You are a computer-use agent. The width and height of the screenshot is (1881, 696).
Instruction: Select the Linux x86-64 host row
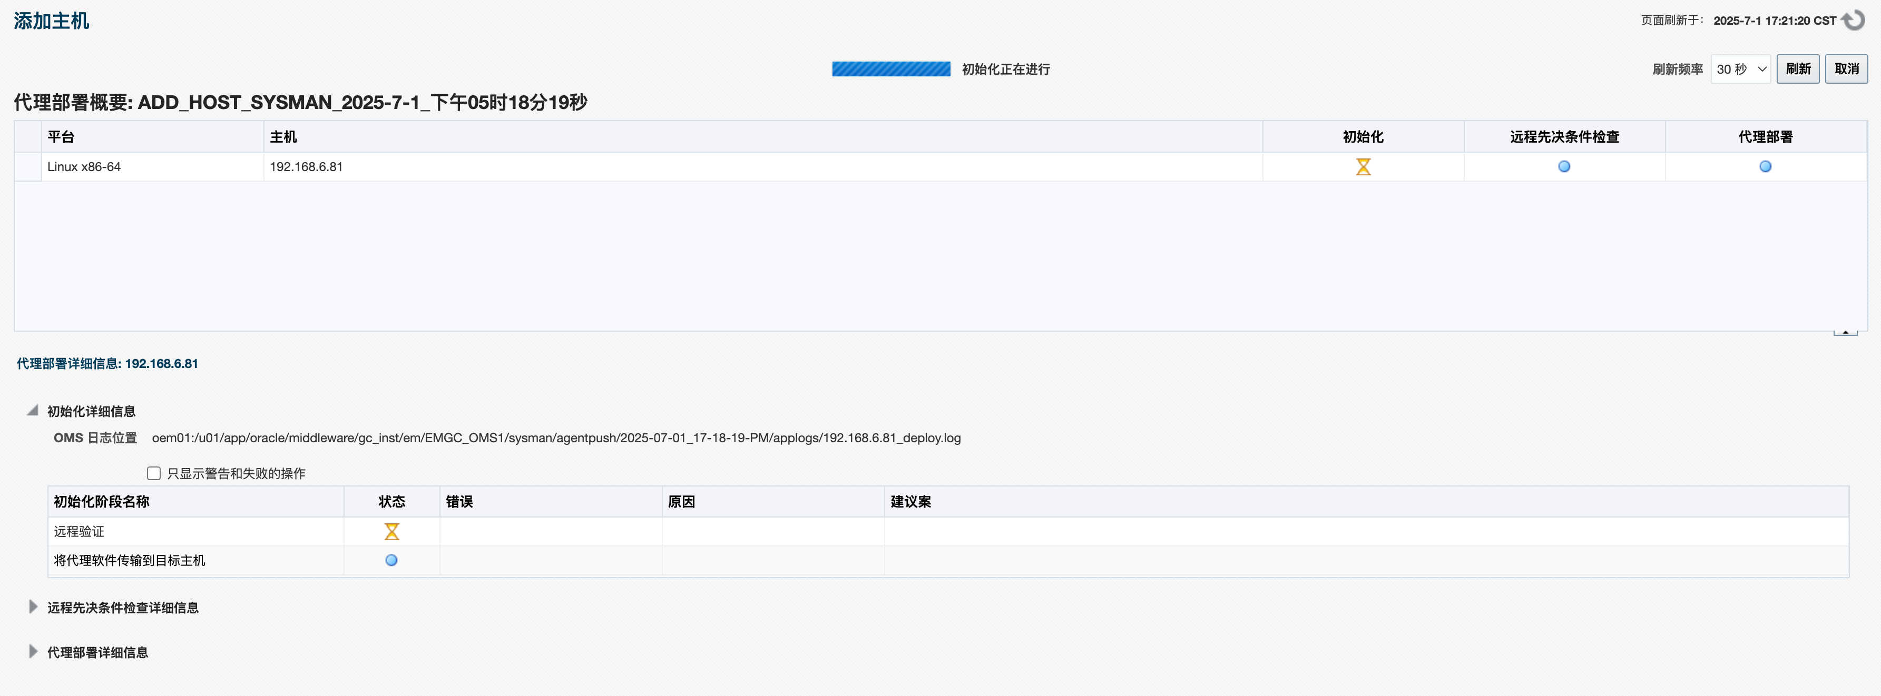tap(83, 166)
